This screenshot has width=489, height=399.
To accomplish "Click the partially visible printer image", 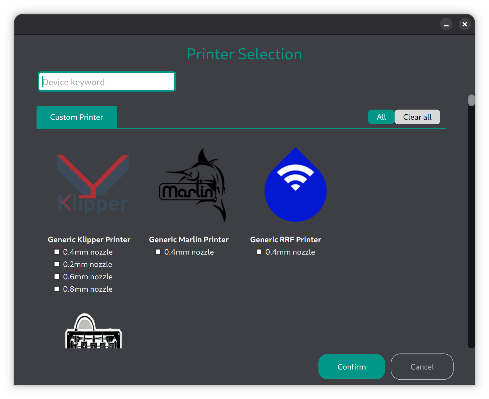I will pos(93,332).
